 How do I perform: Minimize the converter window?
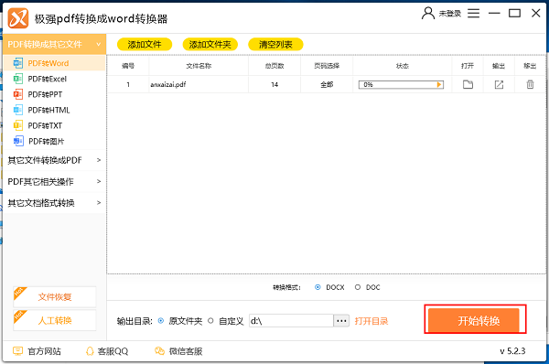click(x=494, y=14)
